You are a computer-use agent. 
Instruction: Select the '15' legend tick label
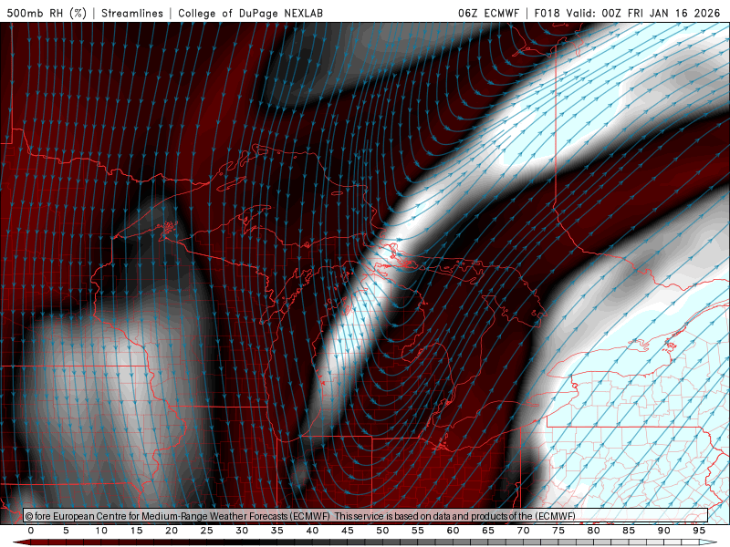(136, 531)
